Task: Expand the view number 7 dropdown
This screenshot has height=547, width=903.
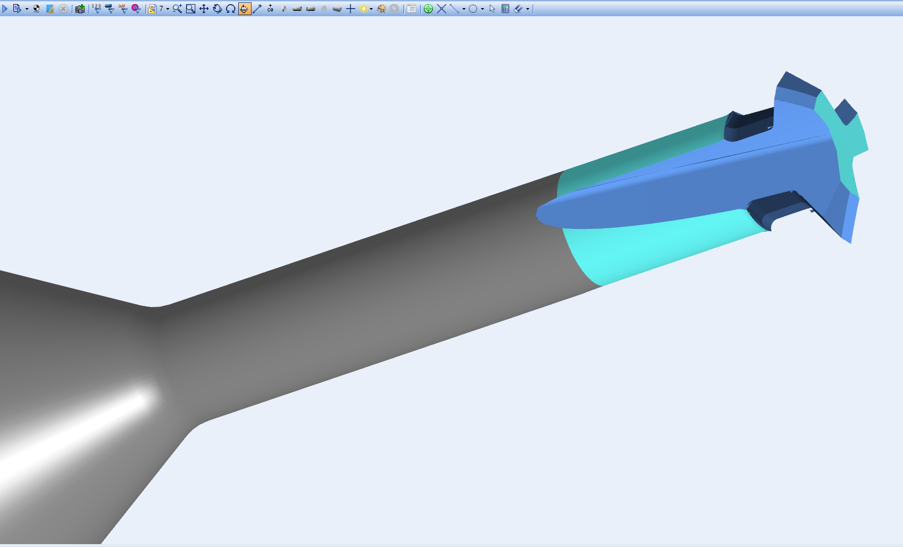Action: coord(168,9)
